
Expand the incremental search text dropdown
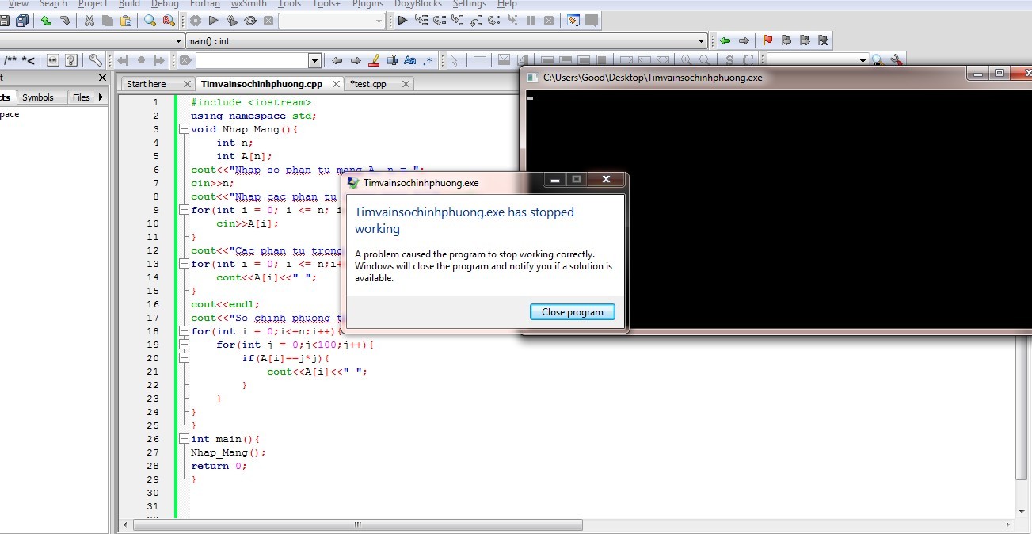point(314,60)
